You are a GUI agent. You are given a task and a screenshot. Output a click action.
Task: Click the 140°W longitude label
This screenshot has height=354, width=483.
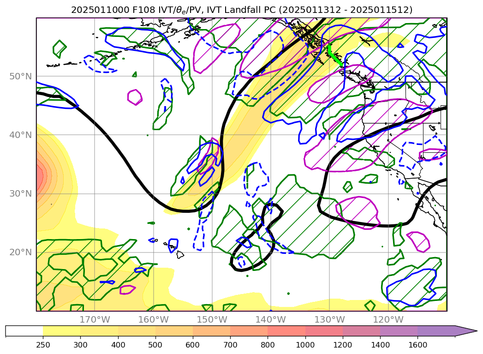[x=271, y=319]
